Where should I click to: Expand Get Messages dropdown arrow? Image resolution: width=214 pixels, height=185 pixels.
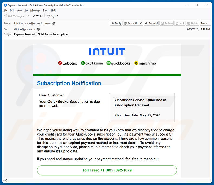tap(28, 16)
